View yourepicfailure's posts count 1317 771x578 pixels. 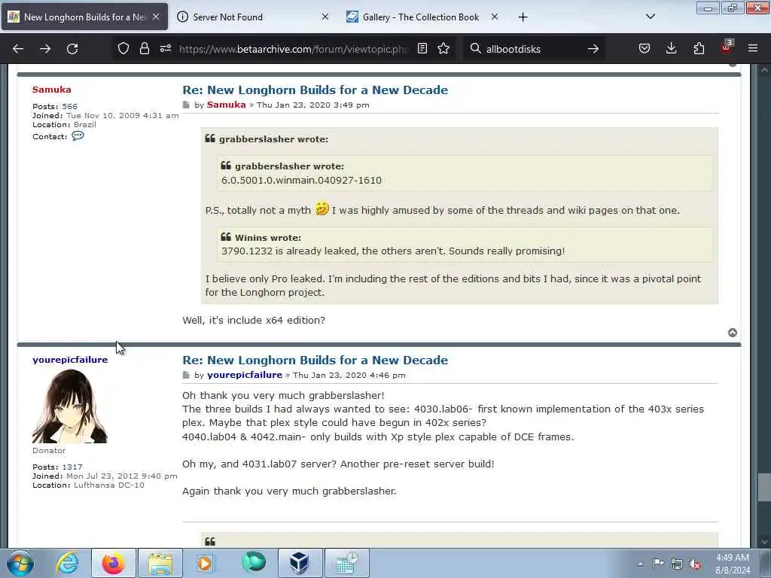coord(72,467)
